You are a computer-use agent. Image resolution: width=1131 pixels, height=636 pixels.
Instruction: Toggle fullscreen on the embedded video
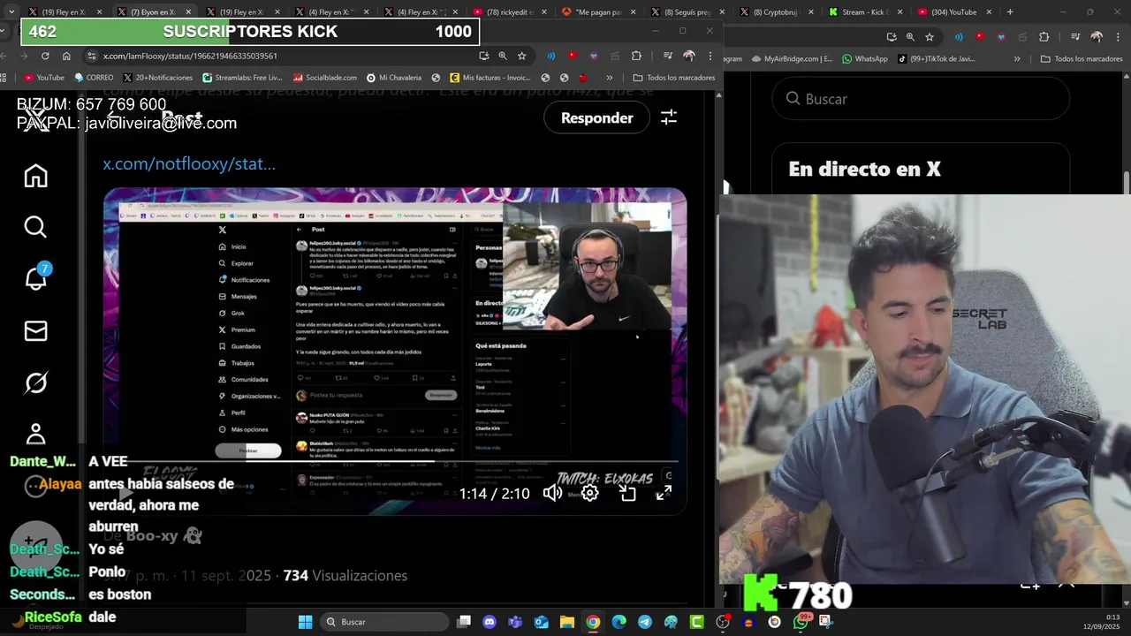pos(664,493)
